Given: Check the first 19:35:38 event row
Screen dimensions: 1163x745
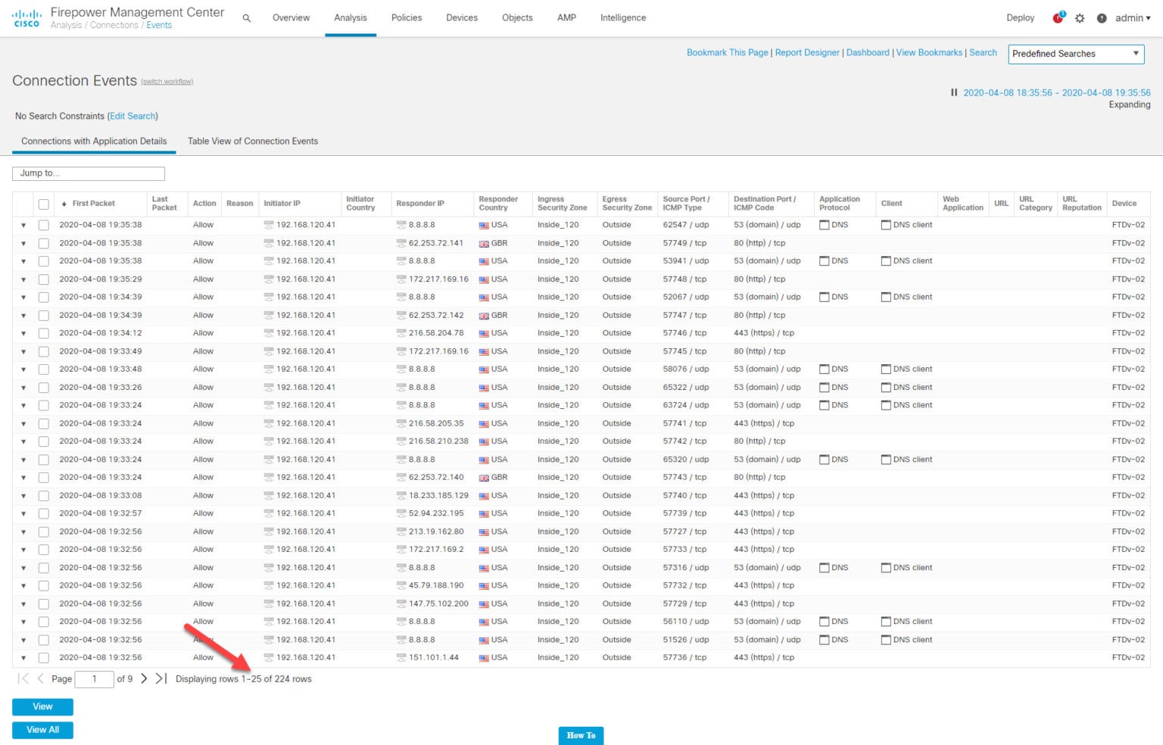Looking at the screenshot, I should click(43, 225).
